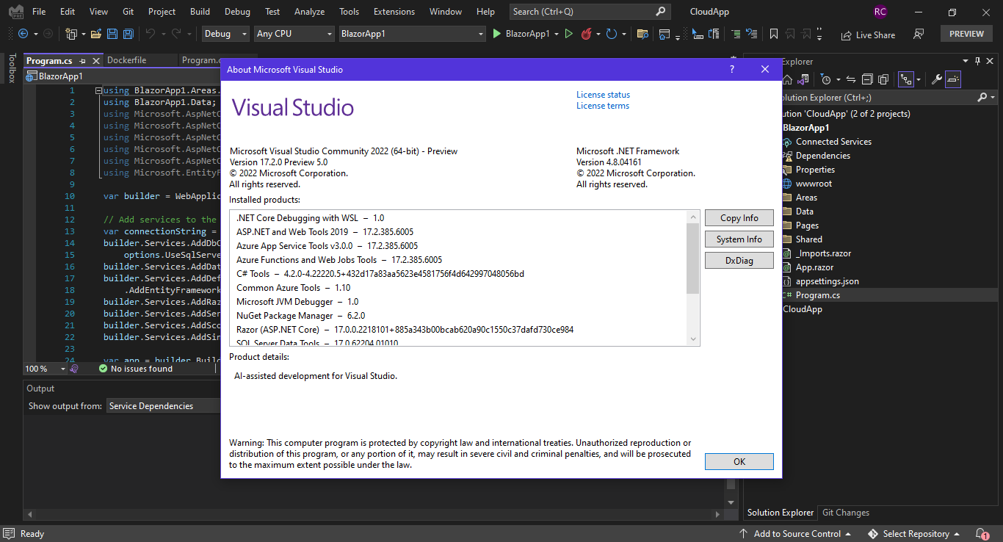Navigate backward with the toolbar back arrow

pyautogui.click(x=23, y=34)
